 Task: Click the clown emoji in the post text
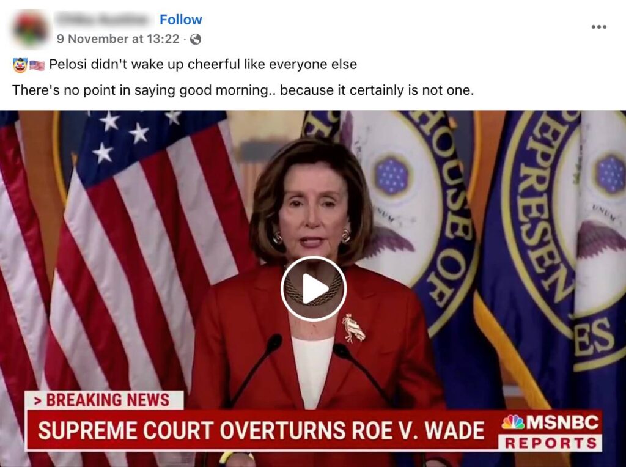click(20, 65)
